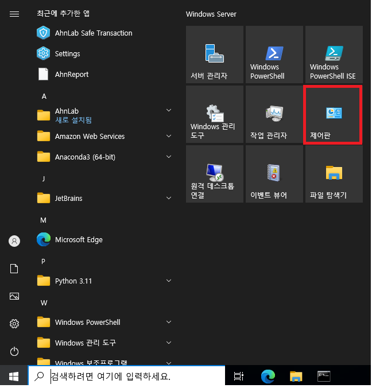Open the 원격 데스크톱 연결 tile
The height and width of the screenshot is (388, 372).
coord(215,174)
